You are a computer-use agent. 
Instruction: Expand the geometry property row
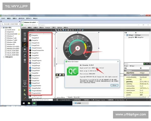[x=125, y=82]
